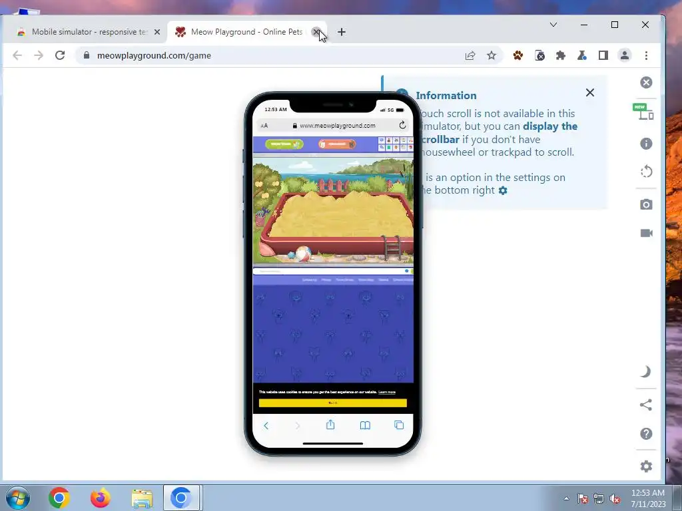Show simulator information panel
The image size is (682, 511).
646,144
